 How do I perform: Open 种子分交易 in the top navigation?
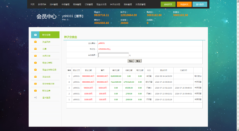(x=115, y=5)
